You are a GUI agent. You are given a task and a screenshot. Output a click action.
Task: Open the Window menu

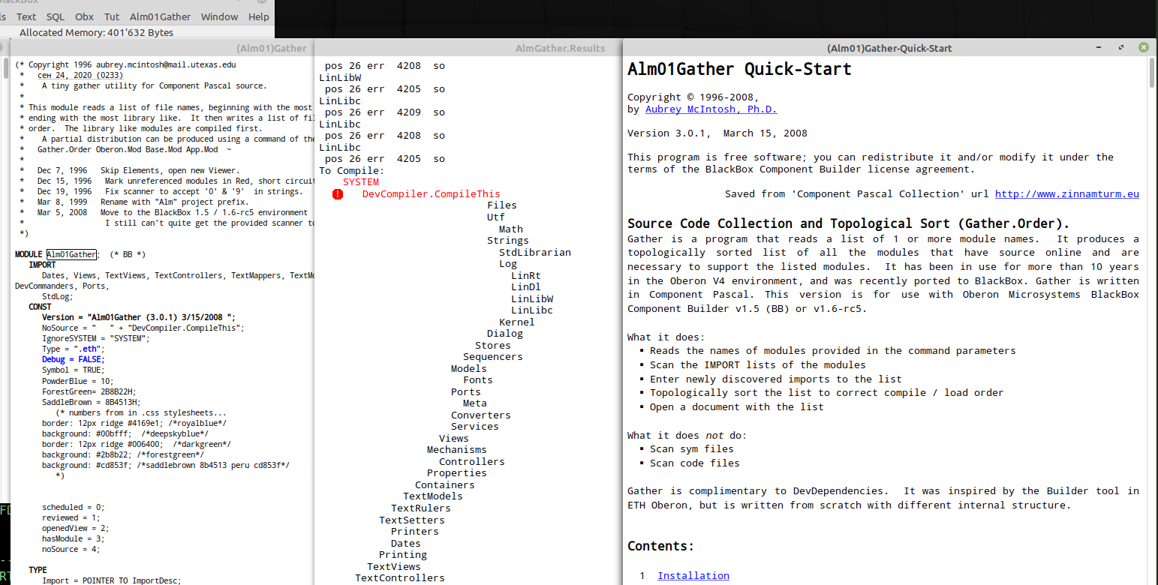[x=219, y=16]
